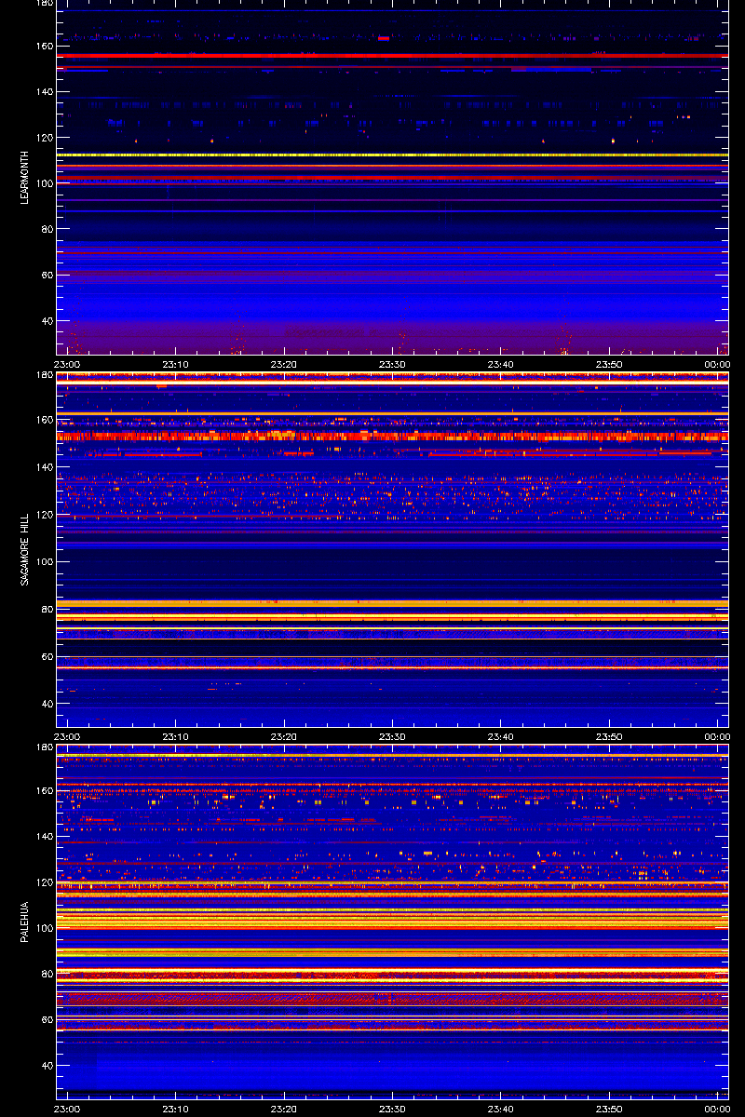
Task: Pick the 23:40 time label under Sagamore Hill
Action: coord(500,736)
